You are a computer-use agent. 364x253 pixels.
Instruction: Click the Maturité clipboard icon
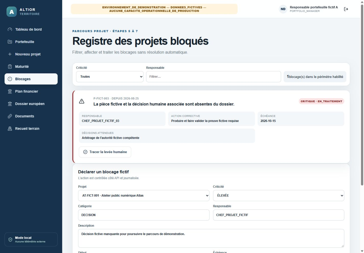tap(10, 66)
